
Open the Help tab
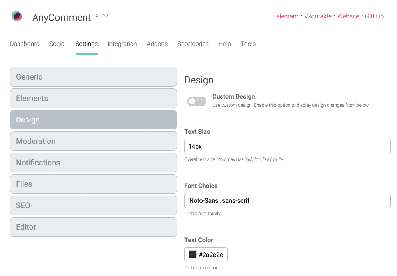[x=224, y=44]
